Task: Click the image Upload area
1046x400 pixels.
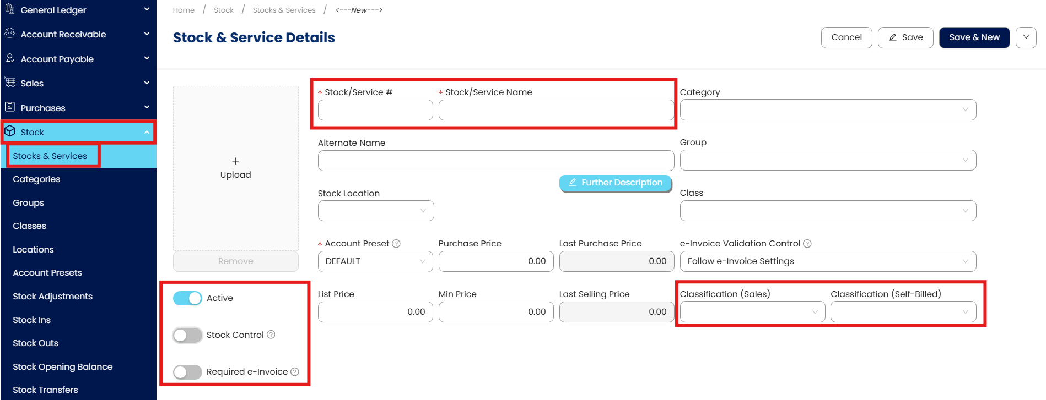Action: tap(236, 168)
